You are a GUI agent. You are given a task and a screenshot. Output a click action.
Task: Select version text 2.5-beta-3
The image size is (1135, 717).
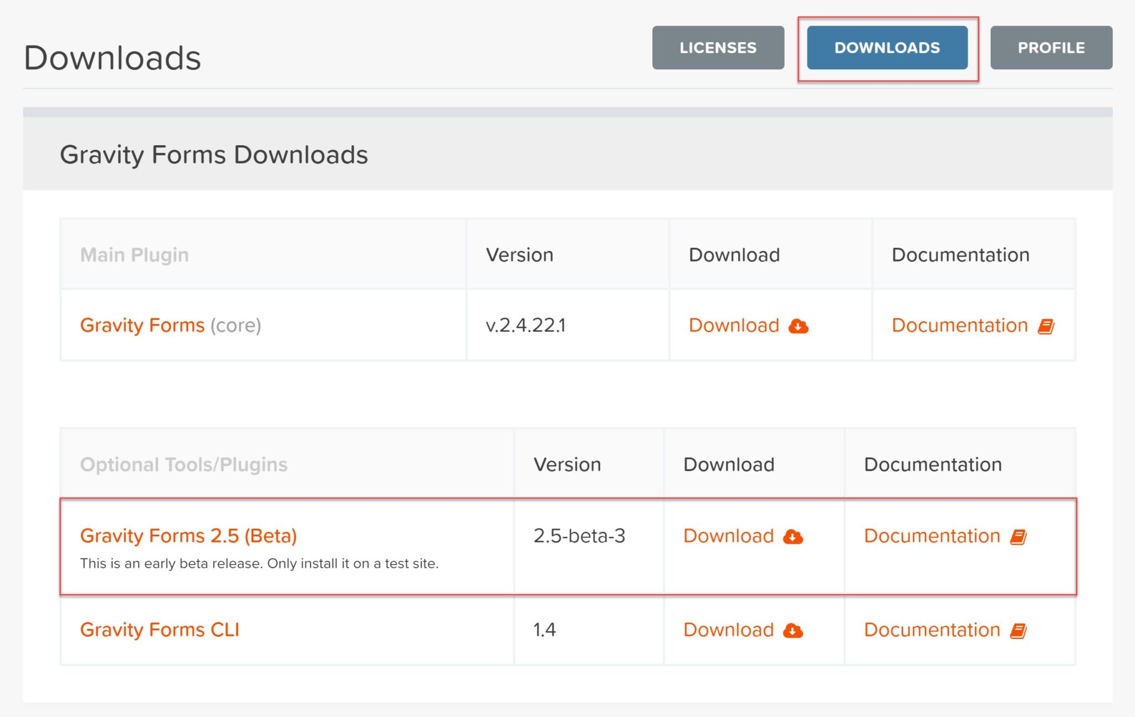tap(579, 536)
